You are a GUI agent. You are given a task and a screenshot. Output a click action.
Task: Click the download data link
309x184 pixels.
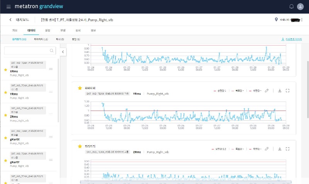click(292, 39)
